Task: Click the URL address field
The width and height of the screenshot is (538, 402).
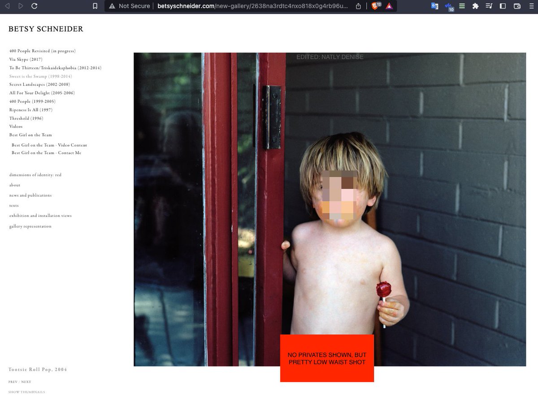Action: coord(251,6)
